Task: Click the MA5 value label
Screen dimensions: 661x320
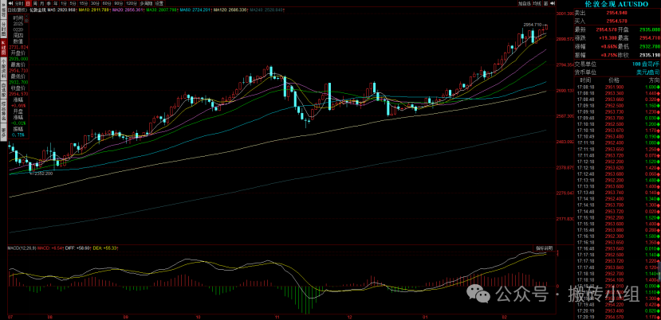Action: [62, 9]
